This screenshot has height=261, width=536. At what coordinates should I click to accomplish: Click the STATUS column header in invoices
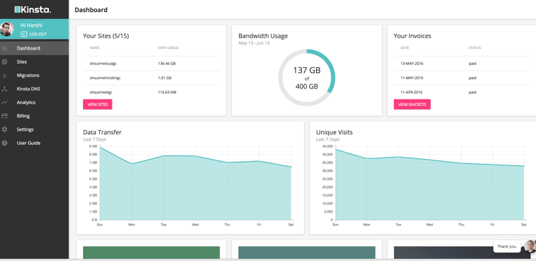[474, 48]
